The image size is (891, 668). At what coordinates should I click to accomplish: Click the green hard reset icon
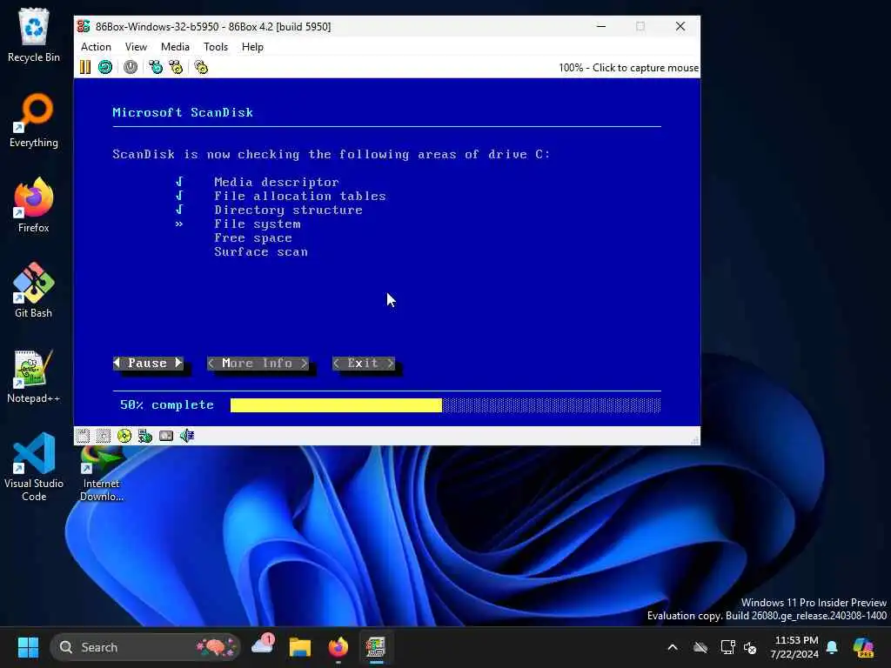(x=105, y=67)
